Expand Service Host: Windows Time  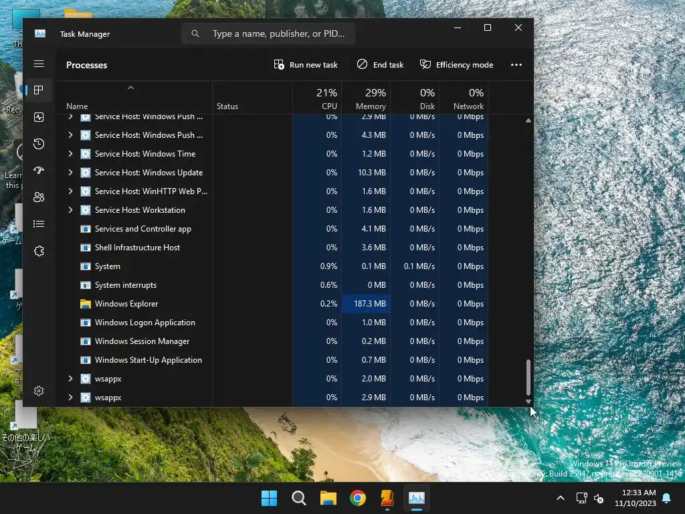(x=70, y=154)
